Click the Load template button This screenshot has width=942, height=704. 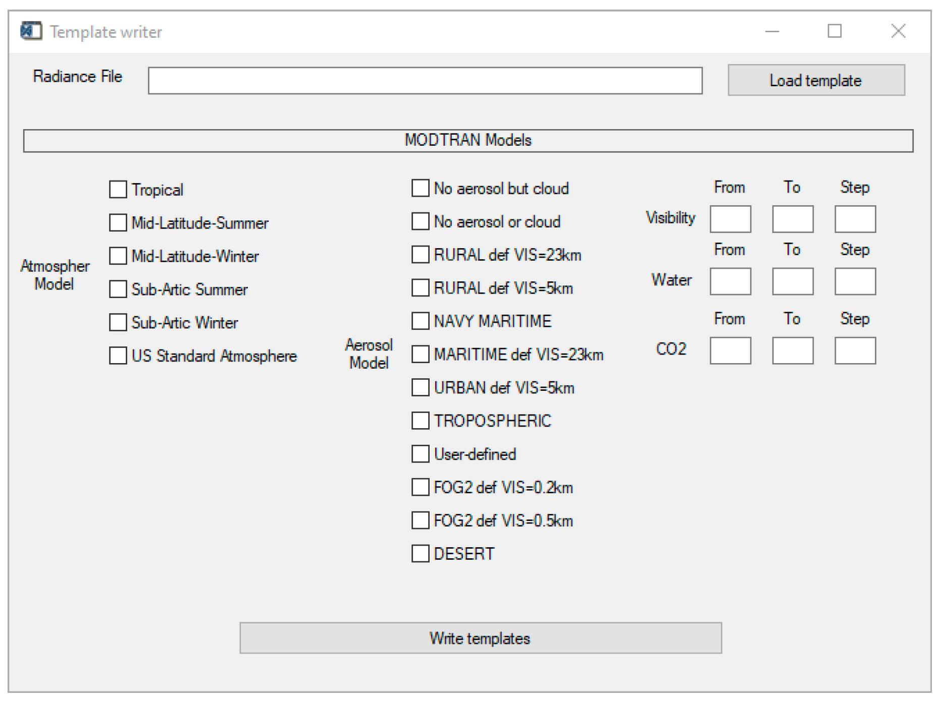[815, 80]
